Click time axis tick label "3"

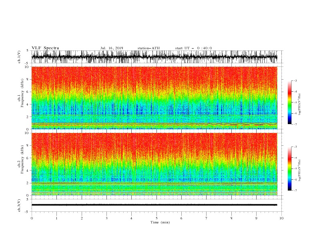point(106,218)
